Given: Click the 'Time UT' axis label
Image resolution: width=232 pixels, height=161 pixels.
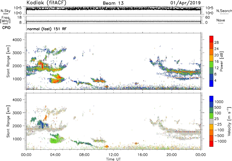Looking at the screenshot, I should tap(113, 159).
